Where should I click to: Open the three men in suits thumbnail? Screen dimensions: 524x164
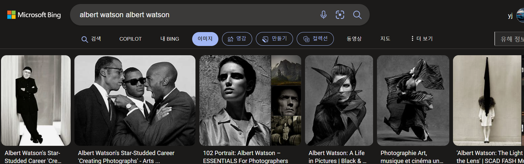[135, 101]
